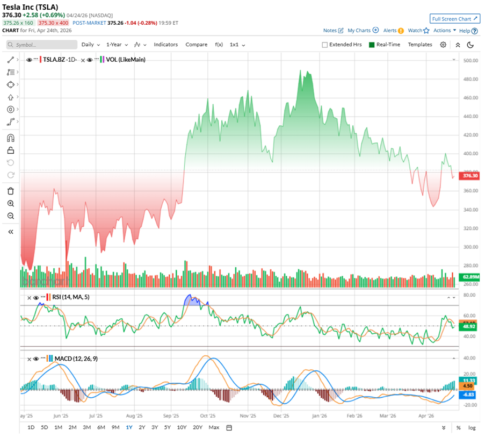Screen dimensions: 485x437
Task: Hide the TSLA.BZ price series eye icon
Action: [x=29, y=60]
